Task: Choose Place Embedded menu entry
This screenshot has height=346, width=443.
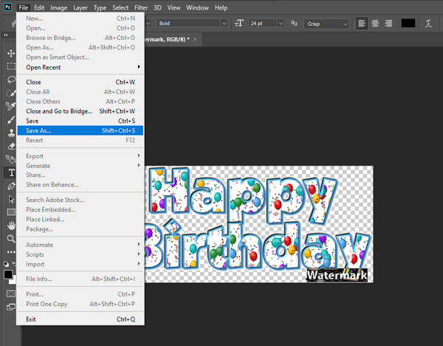Action: tap(80, 210)
